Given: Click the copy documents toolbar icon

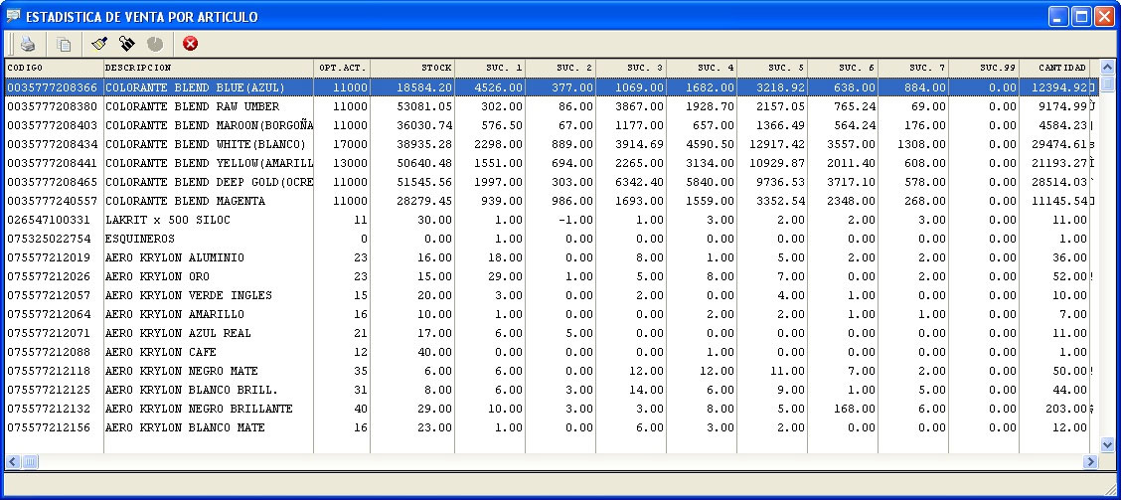Looking at the screenshot, I should [64, 44].
